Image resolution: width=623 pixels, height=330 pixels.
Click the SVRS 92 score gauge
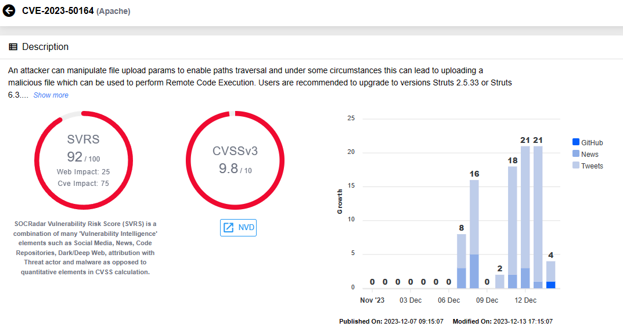coord(84,160)
